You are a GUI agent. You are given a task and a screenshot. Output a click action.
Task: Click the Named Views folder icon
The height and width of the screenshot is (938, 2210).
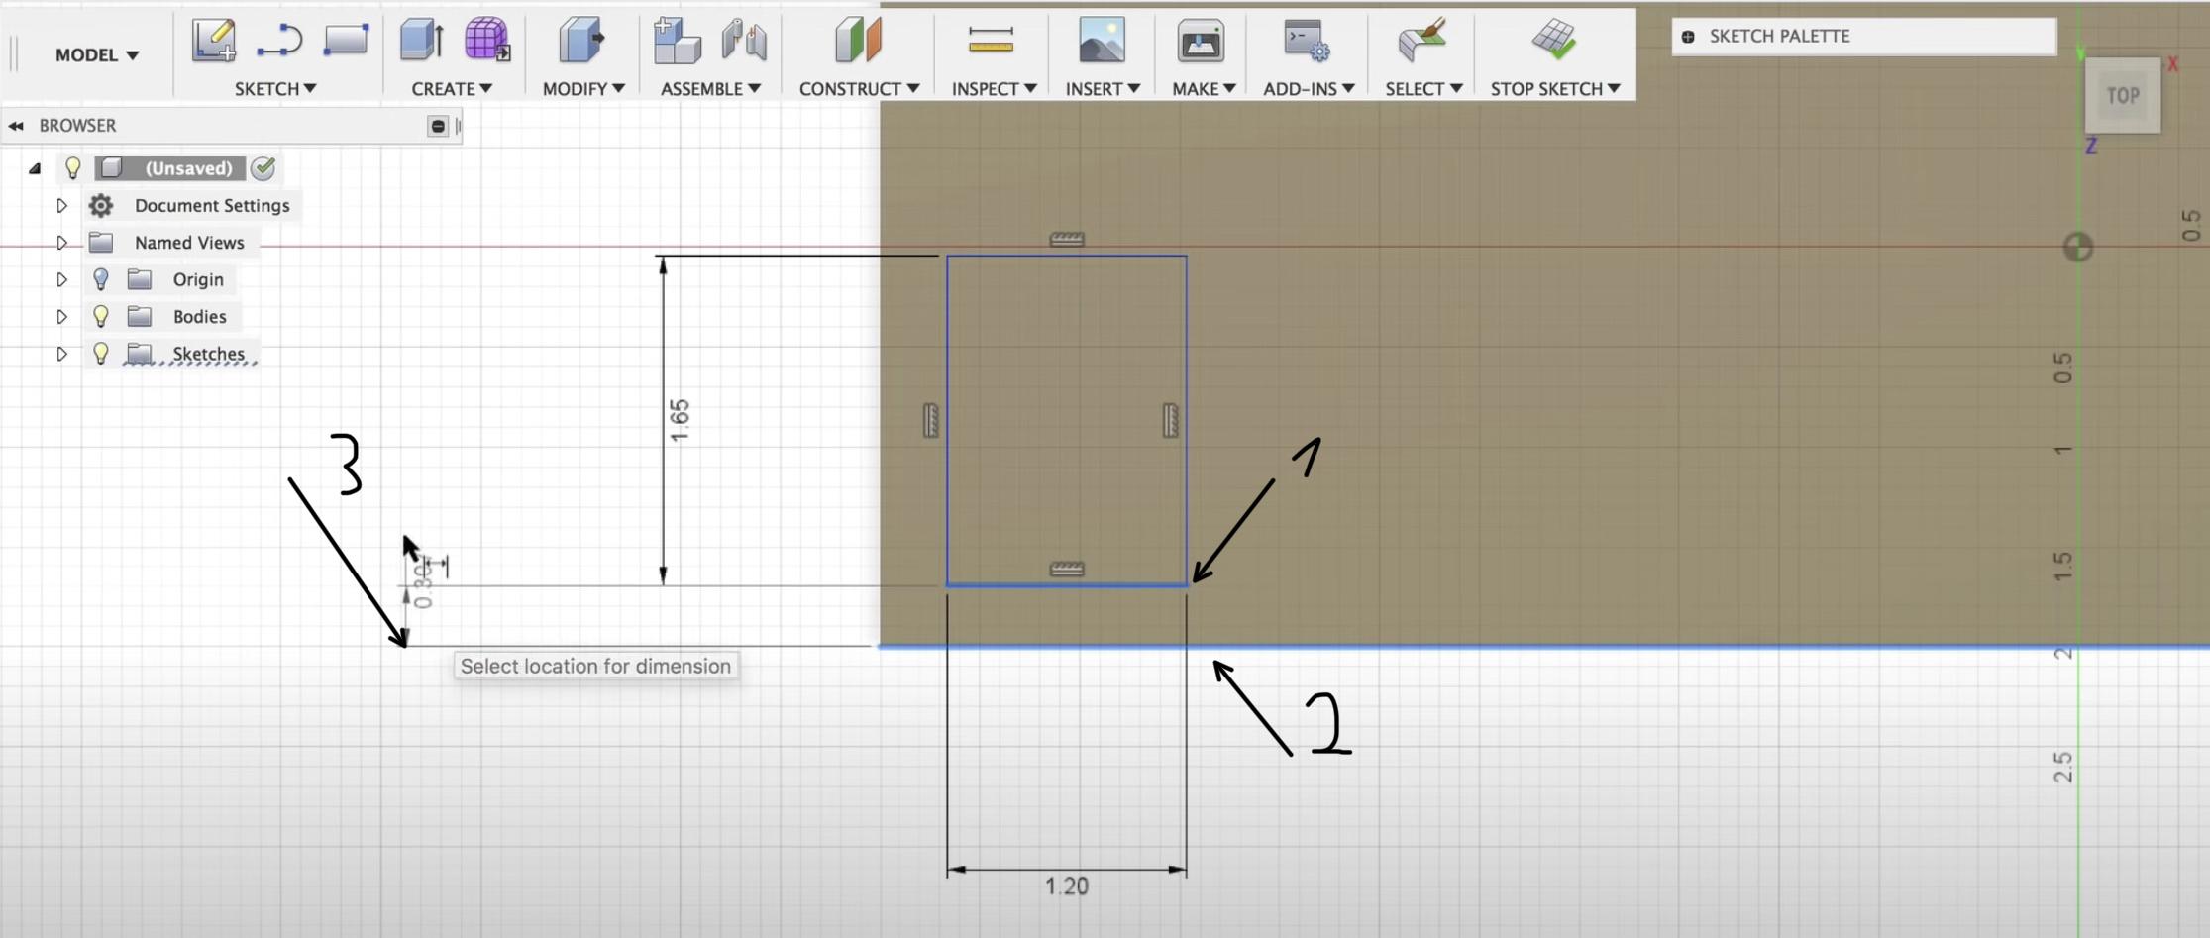coord(101,242)
